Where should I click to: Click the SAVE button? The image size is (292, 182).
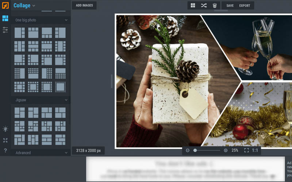tap(230, 5)
